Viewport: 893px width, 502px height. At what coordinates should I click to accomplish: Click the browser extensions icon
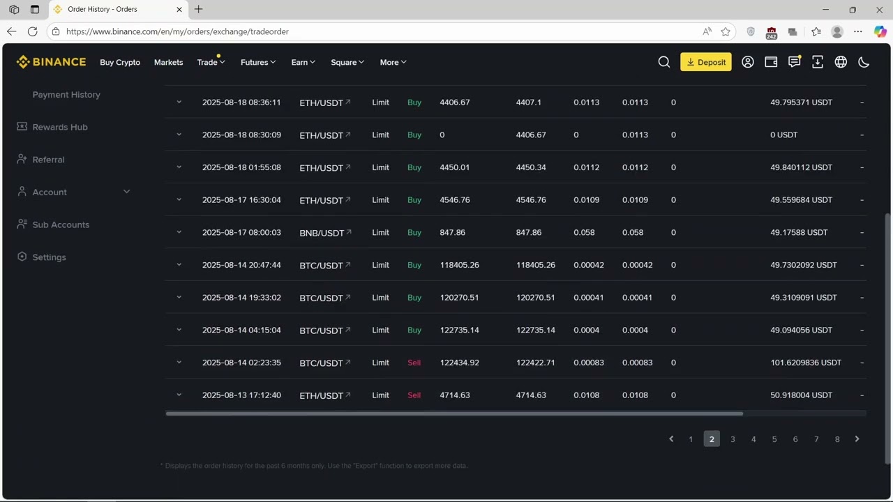[793, 31]
